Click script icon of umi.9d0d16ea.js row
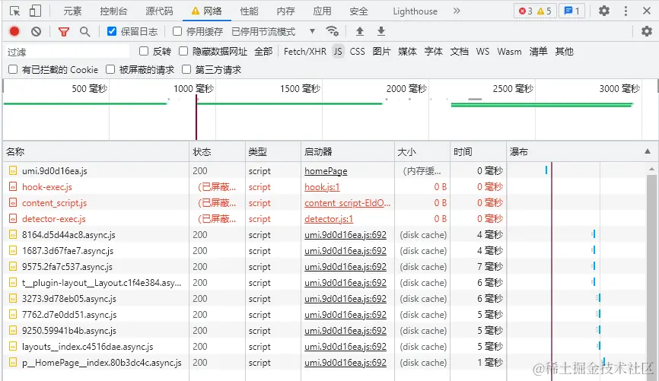659x381 pixels. 13,170
